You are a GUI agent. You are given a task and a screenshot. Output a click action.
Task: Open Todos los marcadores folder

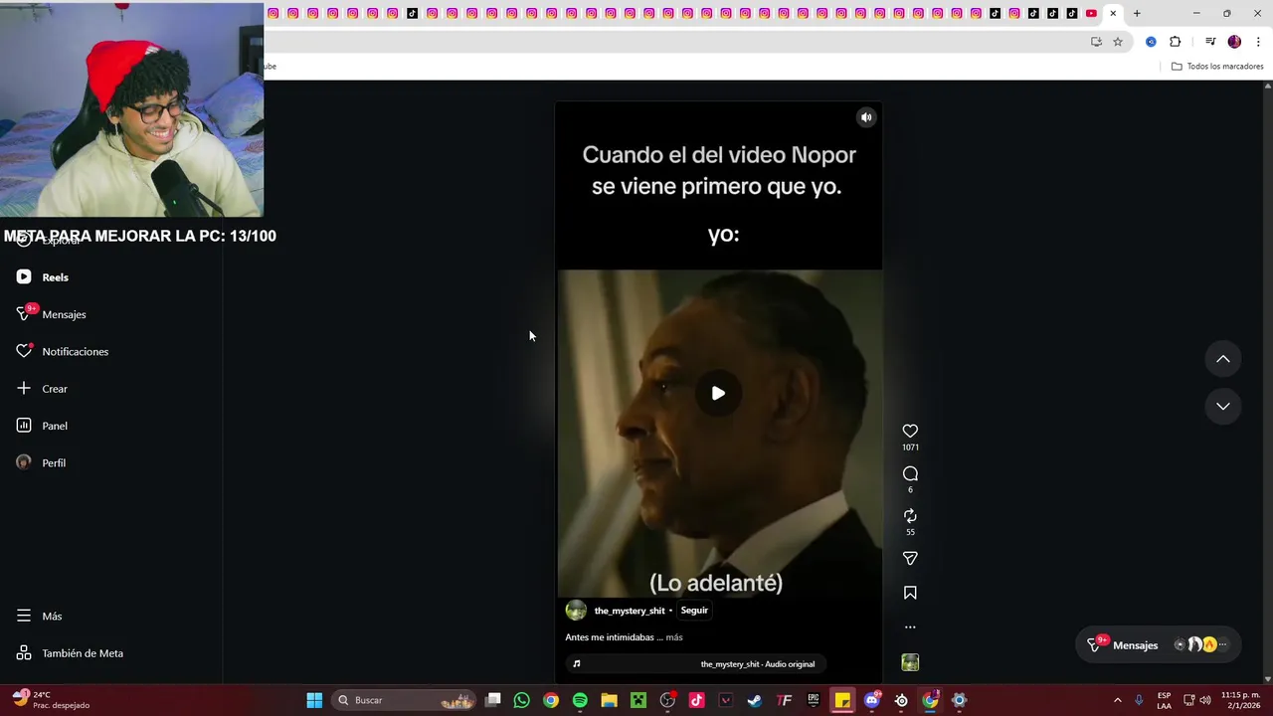click(x=1217, y=67)
